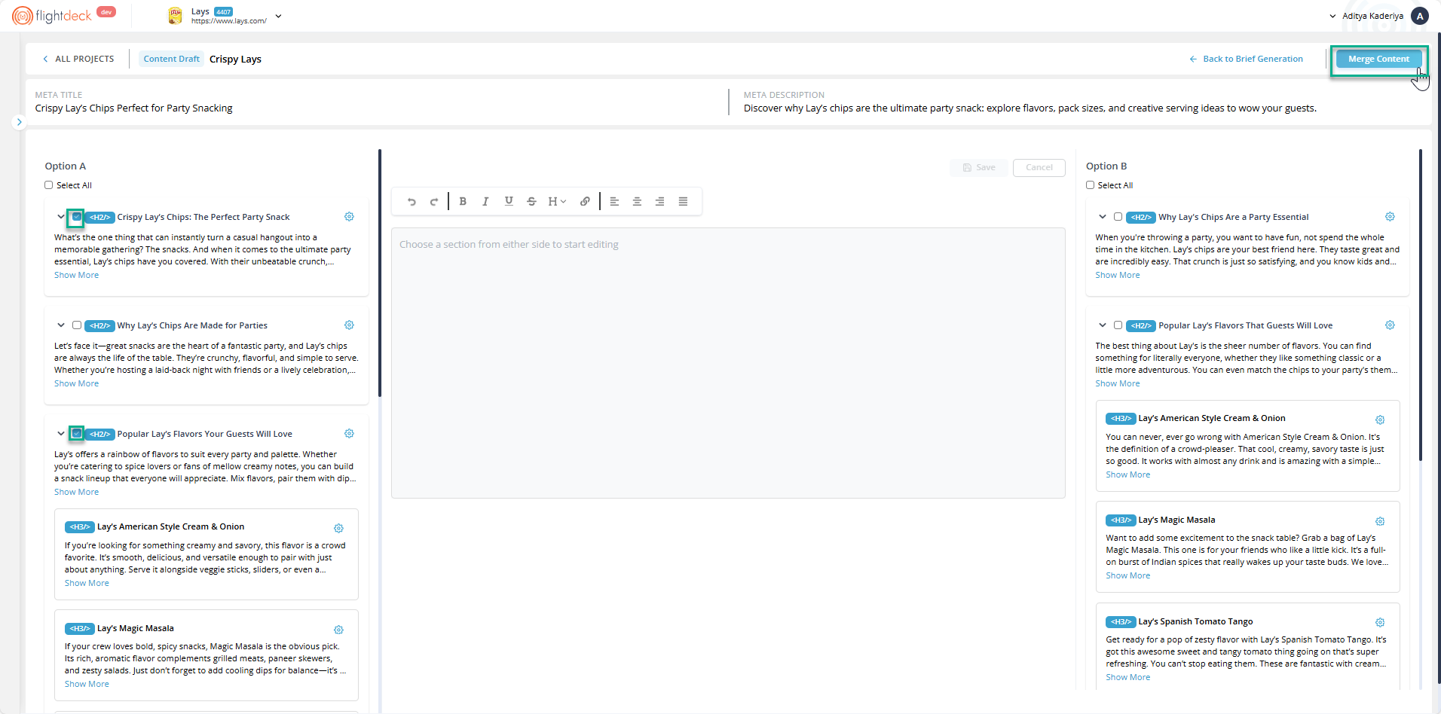Collapse Crispy Lay's Chips: The Perfect Party Snack section
Screen dimensions: 1441x714
[x=61, y=217]
